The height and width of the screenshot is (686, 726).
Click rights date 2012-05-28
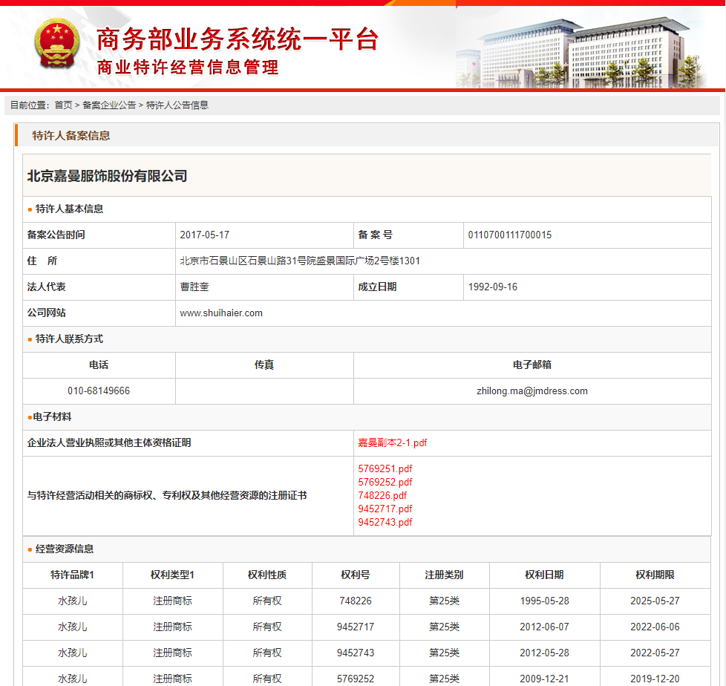(545, 653)
